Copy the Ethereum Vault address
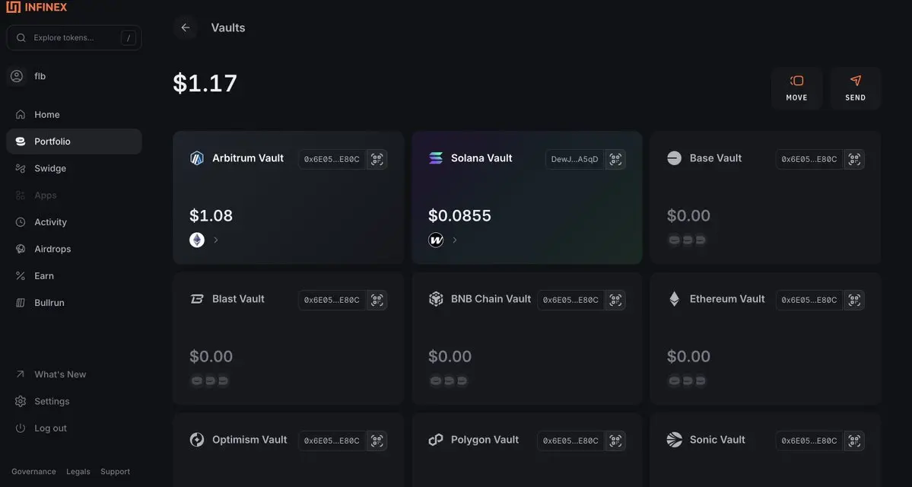Viewport: 912px width, 487px height. pos(809,301)
